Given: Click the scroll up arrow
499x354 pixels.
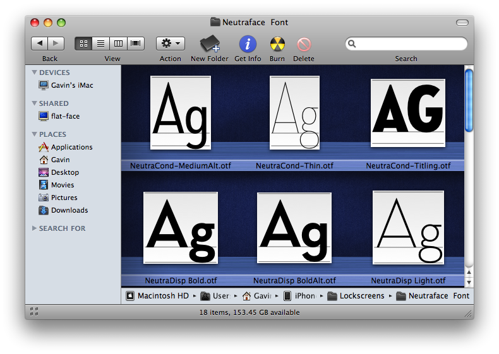Looking at the screenshot, I should pos(469,272).
